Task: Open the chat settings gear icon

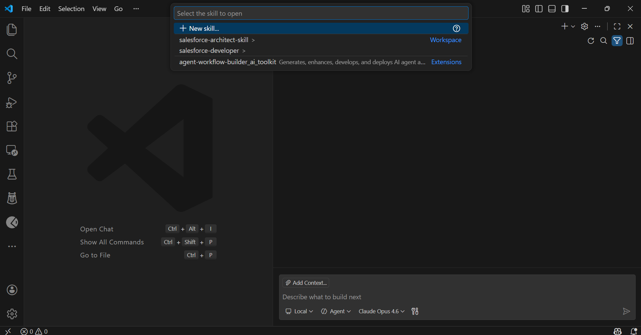Action: pyautogui.click(x=585, y=26)
